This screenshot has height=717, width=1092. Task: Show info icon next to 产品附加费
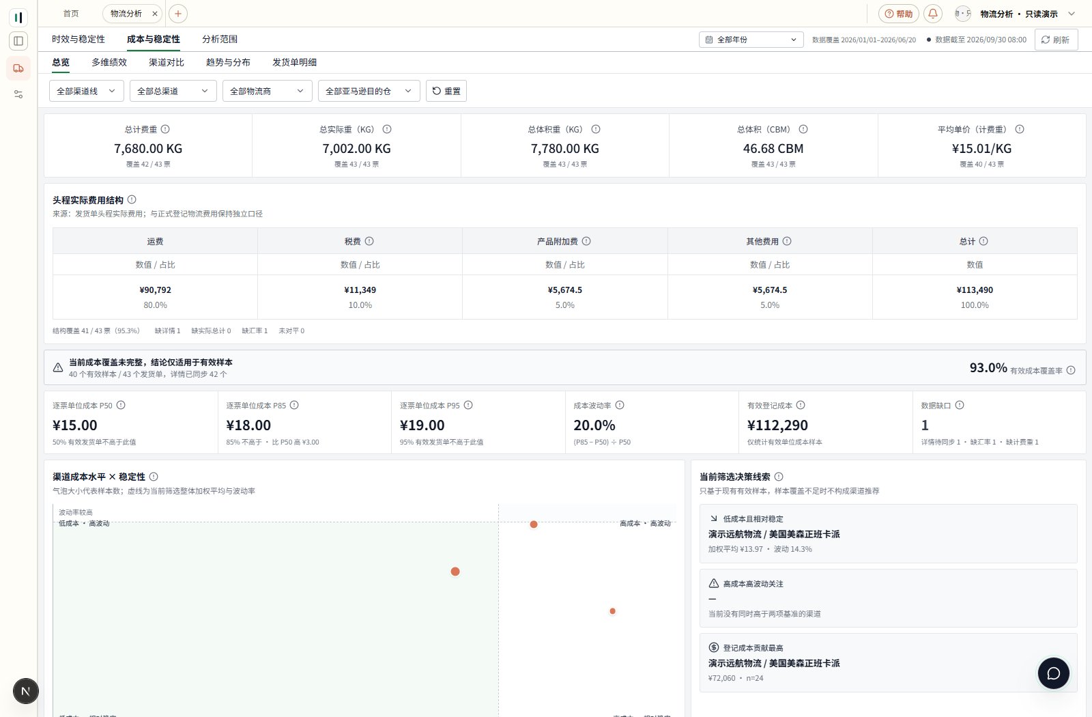[x=586, y=241]
